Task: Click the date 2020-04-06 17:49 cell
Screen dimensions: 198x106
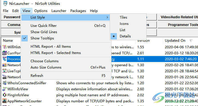Action: click(181, 47)
